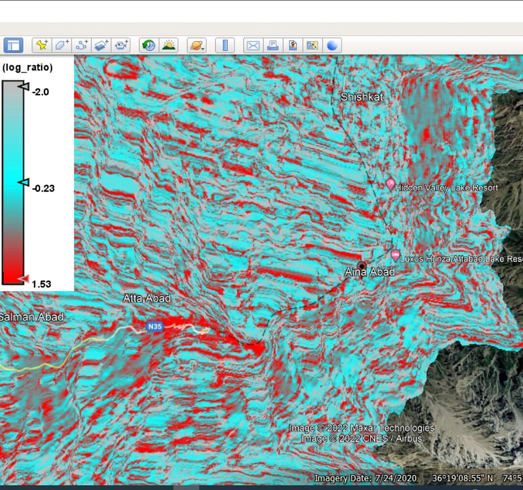This screenshot has width=523, height=490.
Task: Click the Print icon
Action: pos(273,45)
